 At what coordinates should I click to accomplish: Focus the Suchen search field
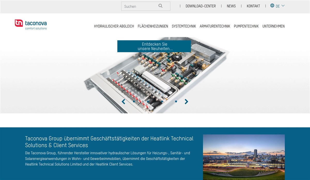[146, 6]
